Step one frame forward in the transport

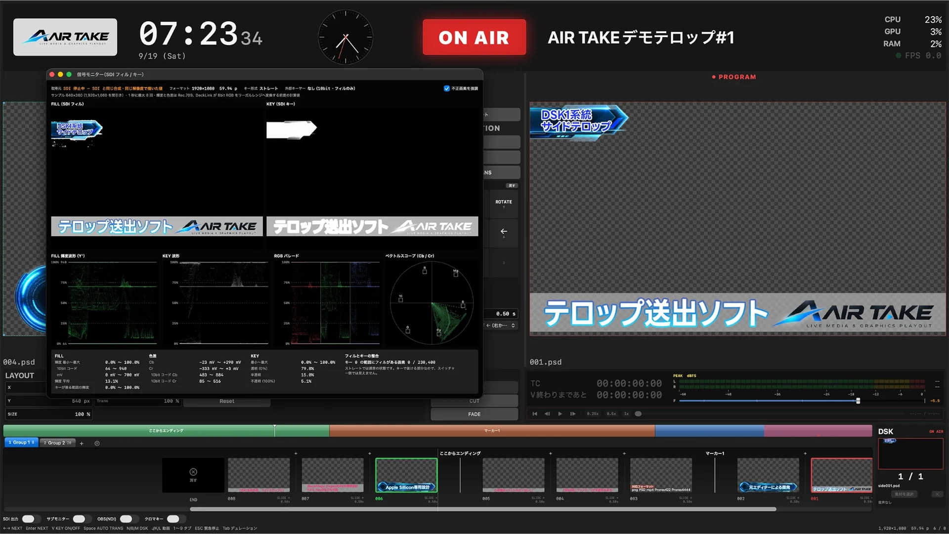coord(573,414)
